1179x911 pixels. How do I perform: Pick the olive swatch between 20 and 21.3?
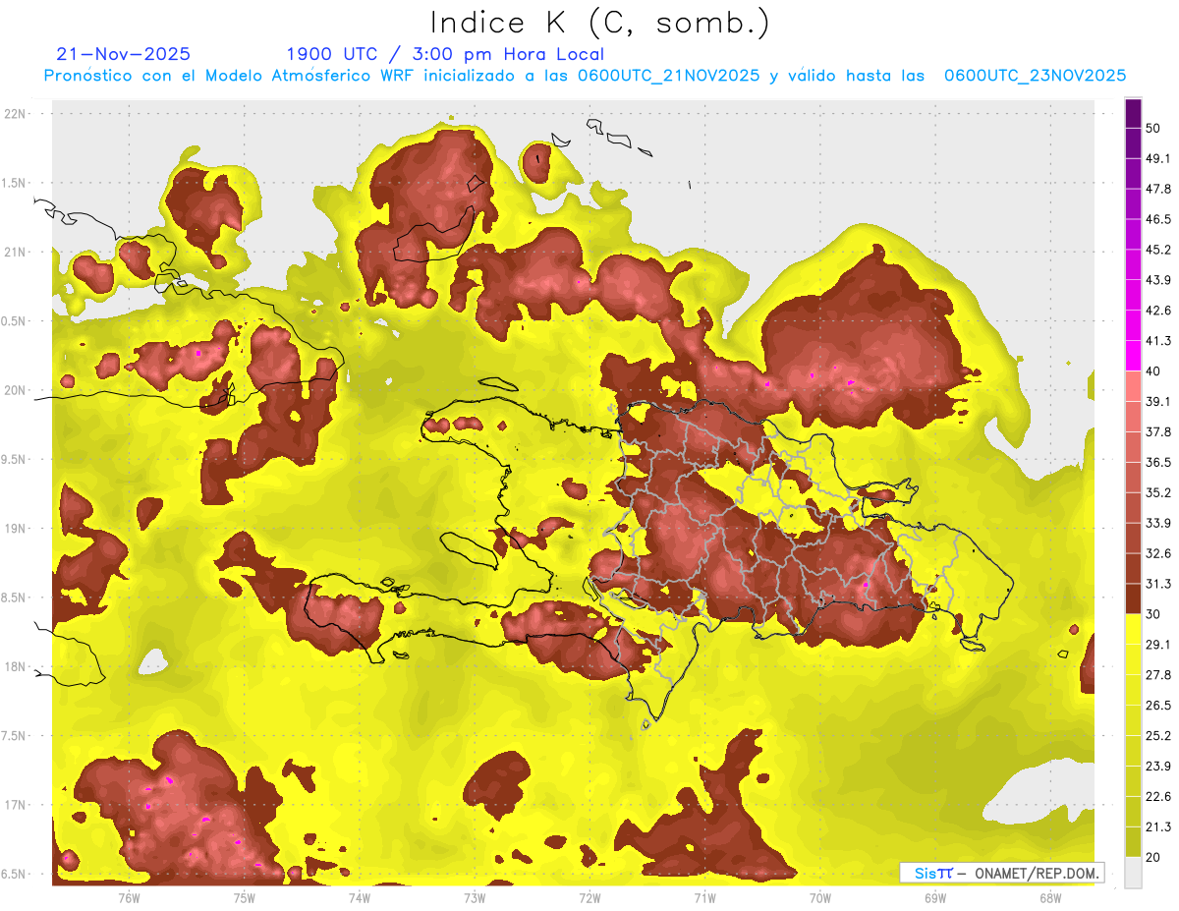1133,841
